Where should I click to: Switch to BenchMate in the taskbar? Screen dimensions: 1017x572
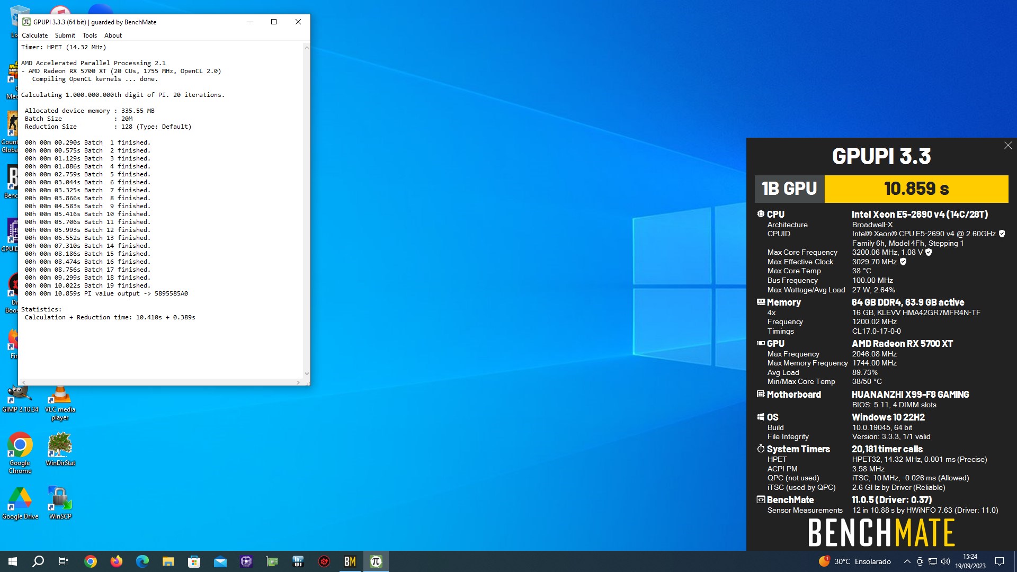(x=350, y=561)
